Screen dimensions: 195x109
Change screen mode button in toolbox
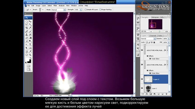point(29,70)
